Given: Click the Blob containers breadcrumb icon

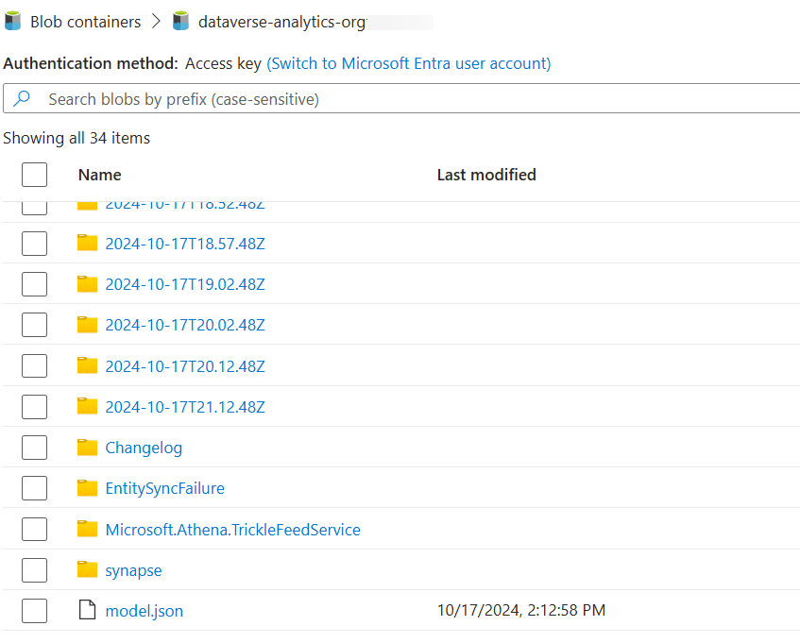Looking at the screenshot, I should [x=13, y=21].
